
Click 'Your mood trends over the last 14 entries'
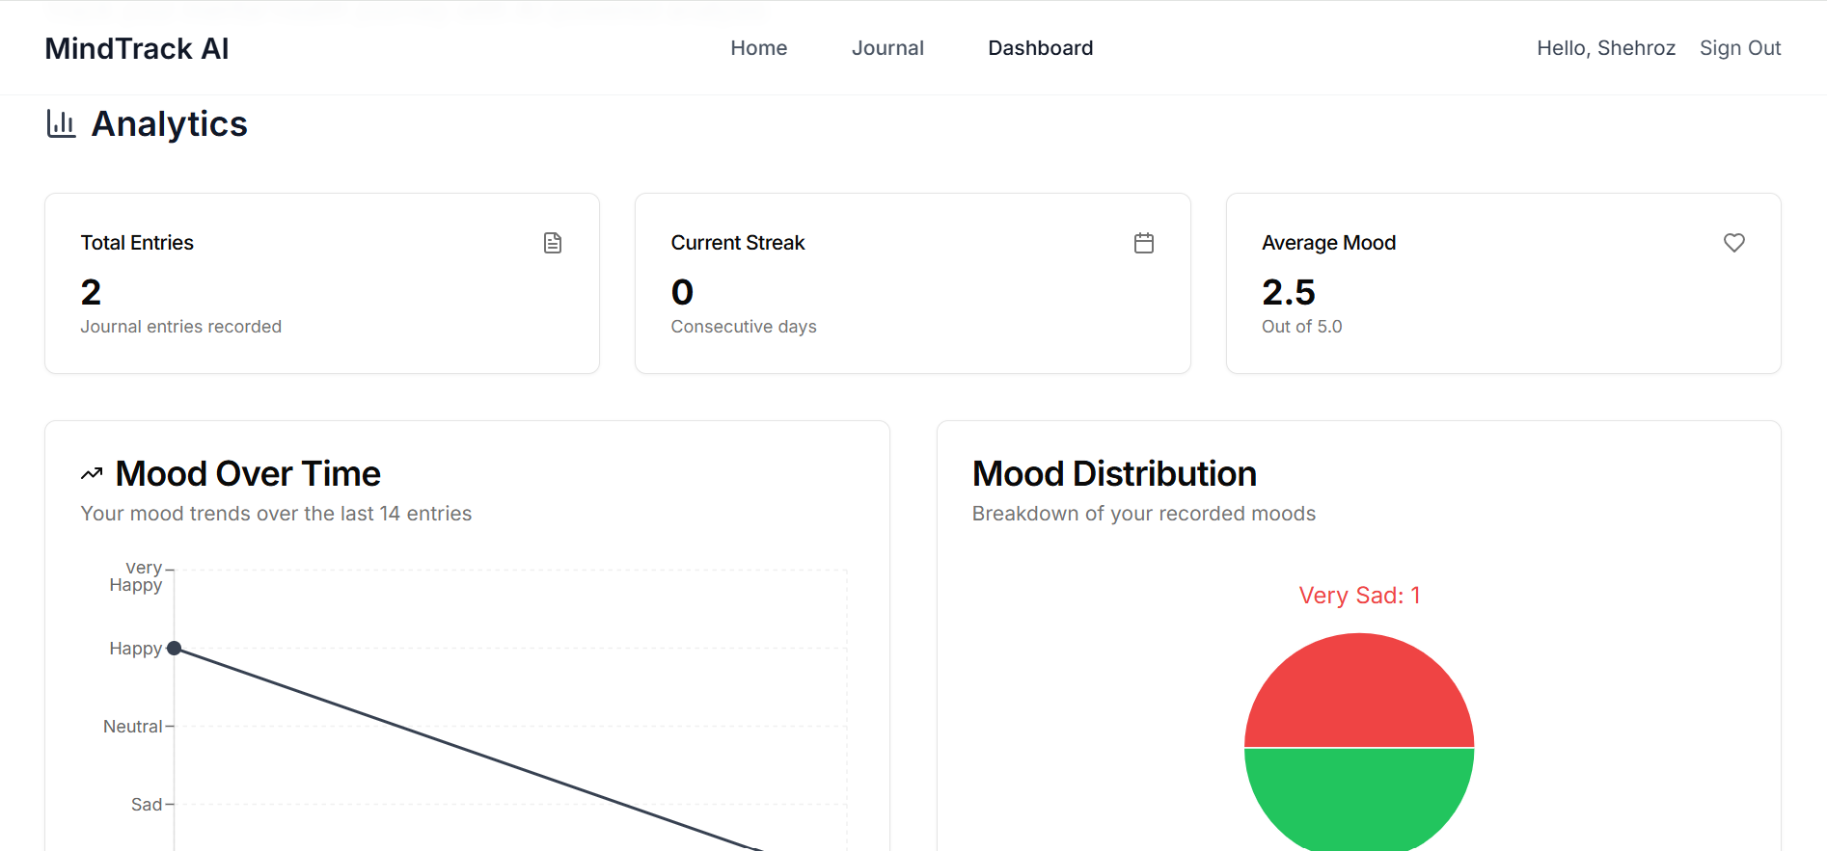point(277,514)
